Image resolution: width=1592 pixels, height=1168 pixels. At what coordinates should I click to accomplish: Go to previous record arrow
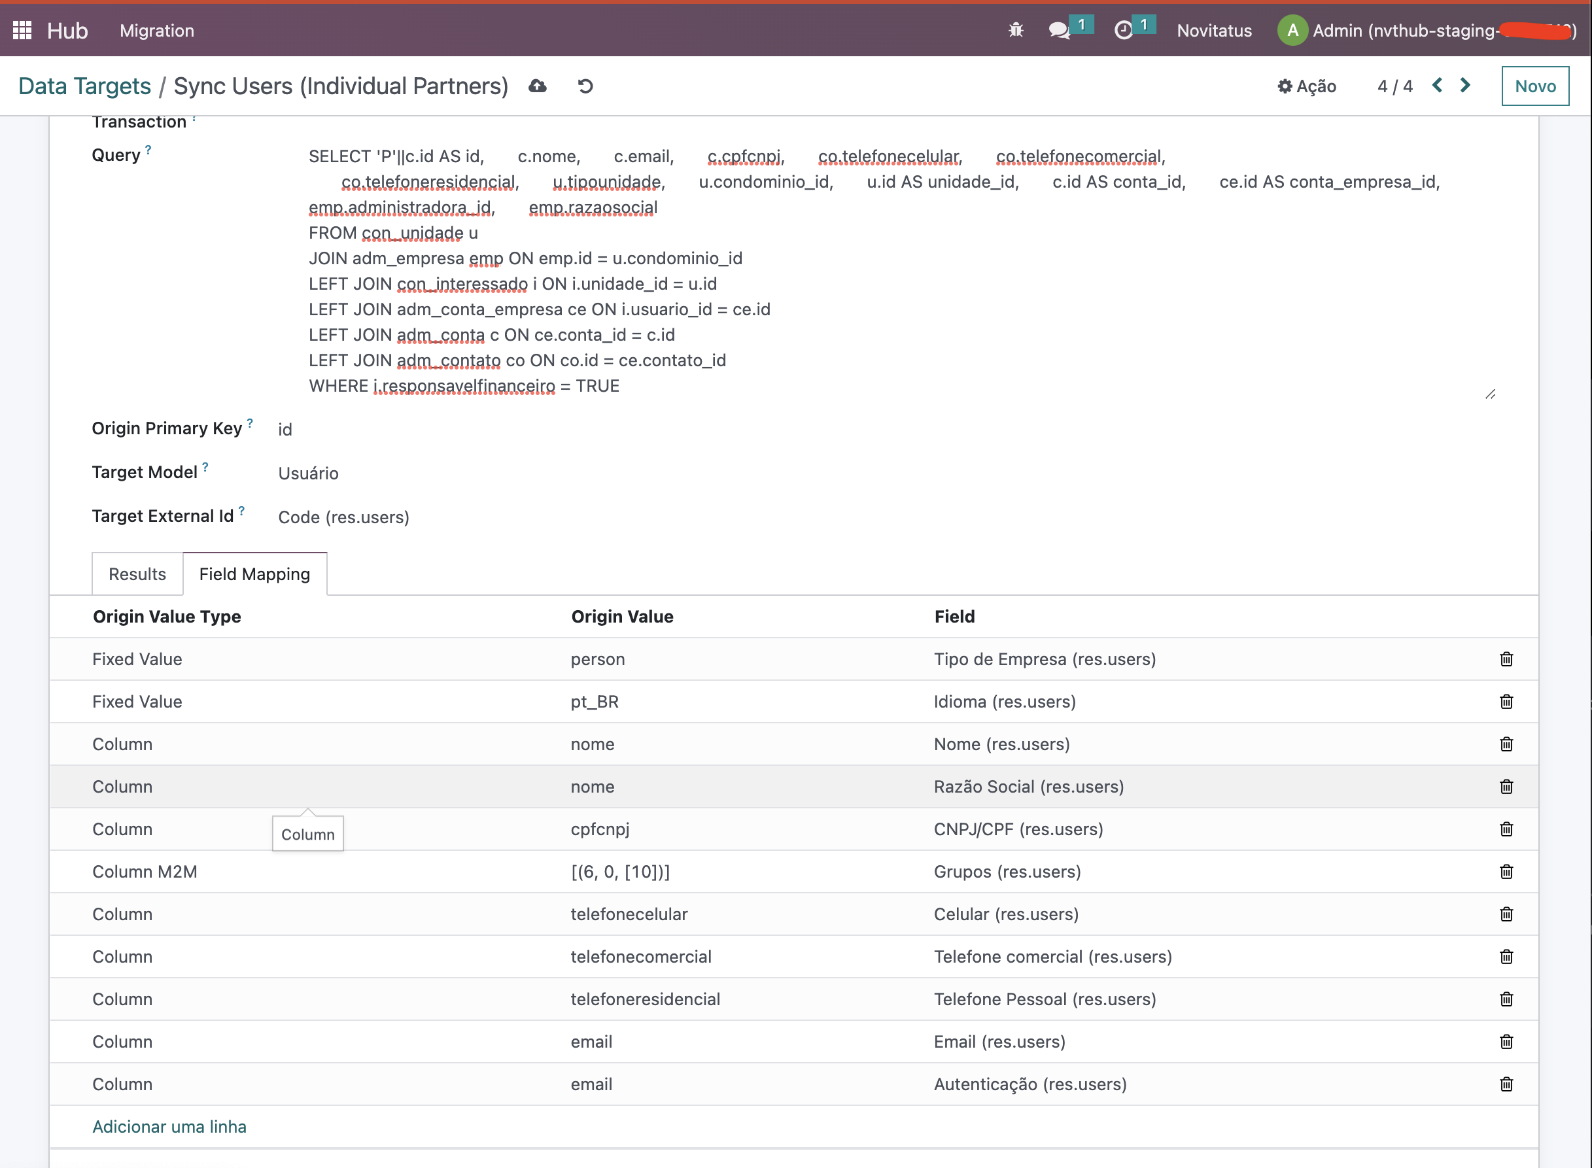coord(1437,86)
